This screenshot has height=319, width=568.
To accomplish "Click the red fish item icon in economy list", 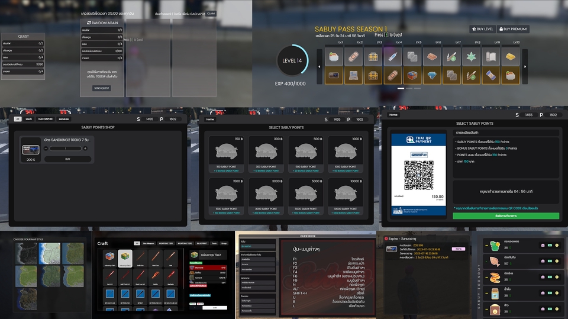I will point(495,262).
